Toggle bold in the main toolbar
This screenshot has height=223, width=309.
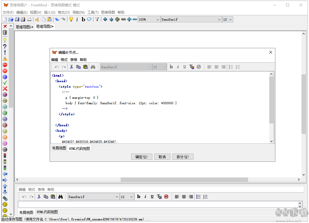click(x=83, y=19)
